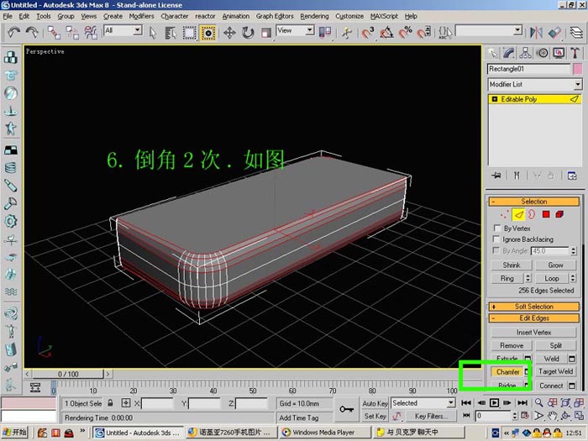Choose the Select Object arrow tool
Screen dimensions: 588x441
tap(153, 33)
